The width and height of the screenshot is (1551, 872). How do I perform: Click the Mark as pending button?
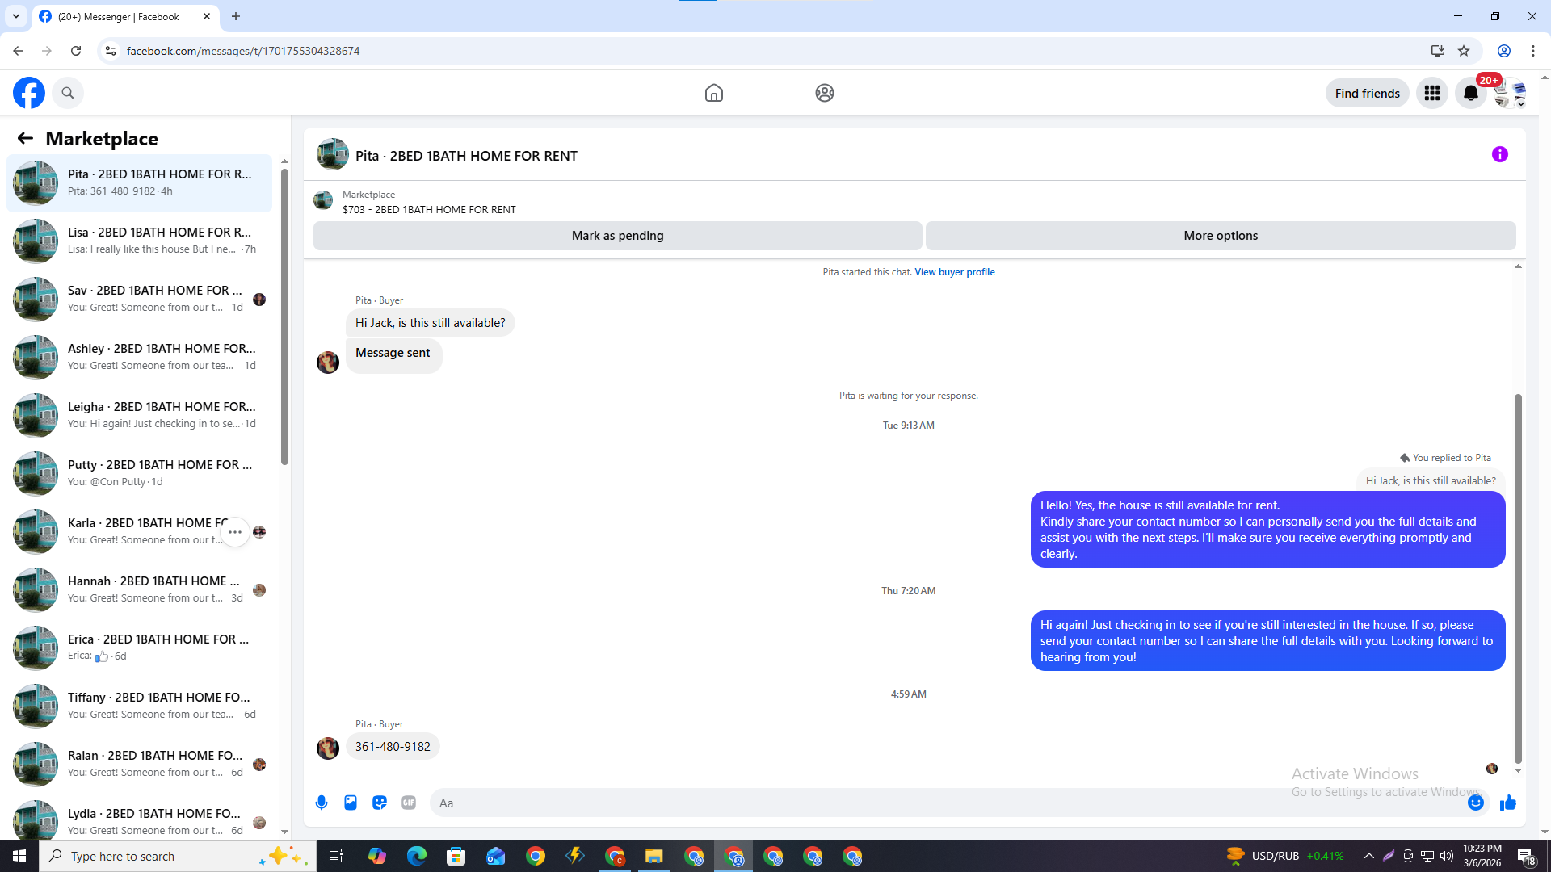(617, 236)
